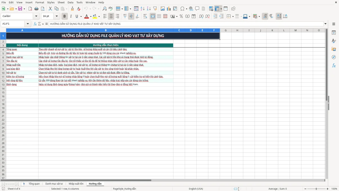339x191 pixels.
Task: Delete a decimal place
Action: point(207,16)
